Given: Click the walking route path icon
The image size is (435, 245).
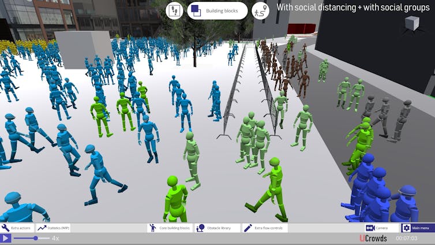Looking at the screenshot, I should coord(260,10).
